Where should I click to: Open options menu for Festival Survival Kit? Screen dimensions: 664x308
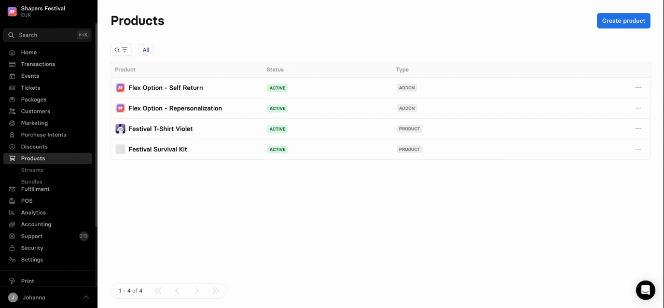[638, 149]
